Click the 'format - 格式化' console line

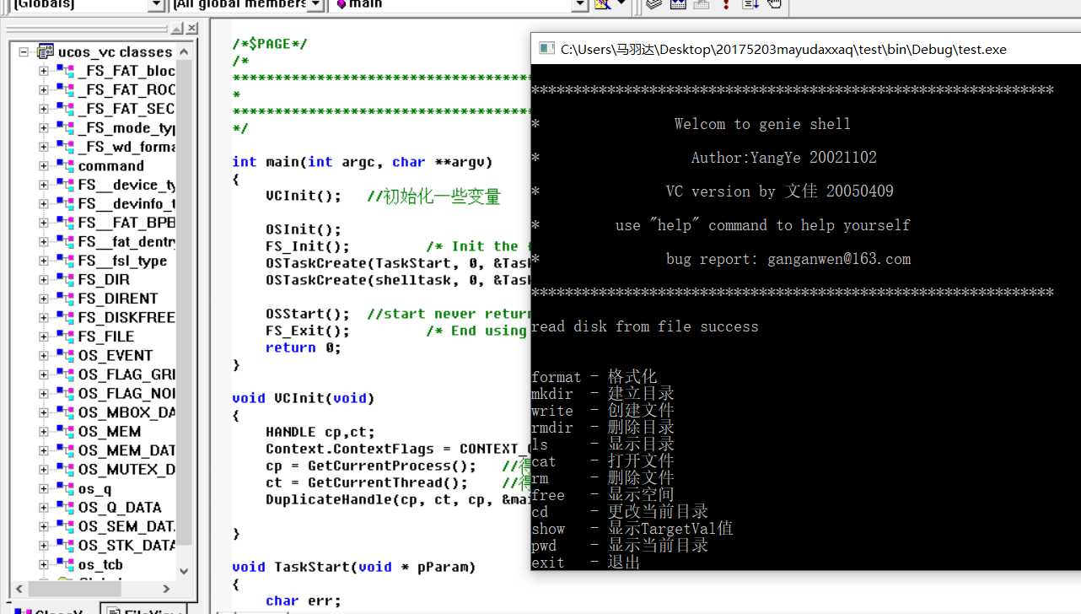(x=594, y=377)
